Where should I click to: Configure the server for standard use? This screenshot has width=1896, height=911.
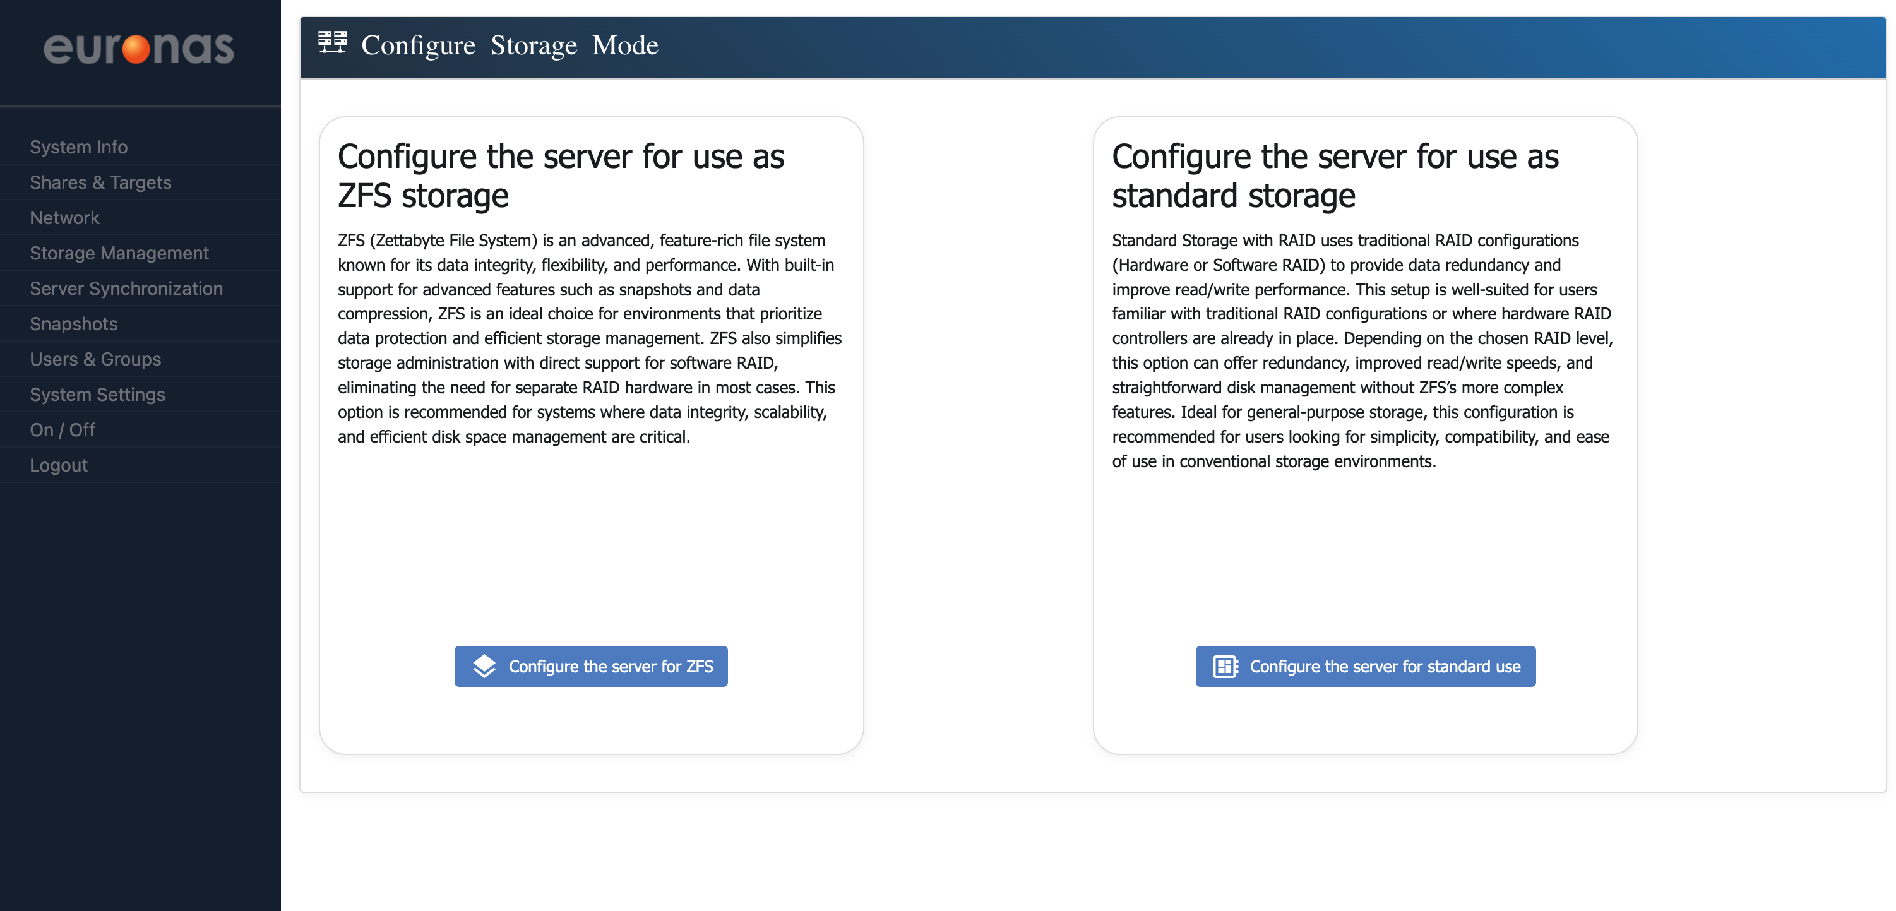click(x=1365, y=666)
